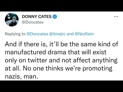123x92 pixels.
Task: Visit the @NicKlein mentioned profile
Action: coord(84,34)
